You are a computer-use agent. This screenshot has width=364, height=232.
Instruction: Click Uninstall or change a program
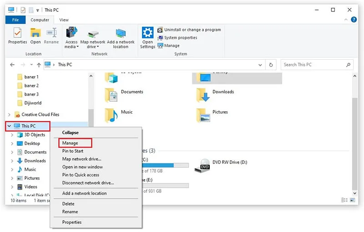point(189,30)
